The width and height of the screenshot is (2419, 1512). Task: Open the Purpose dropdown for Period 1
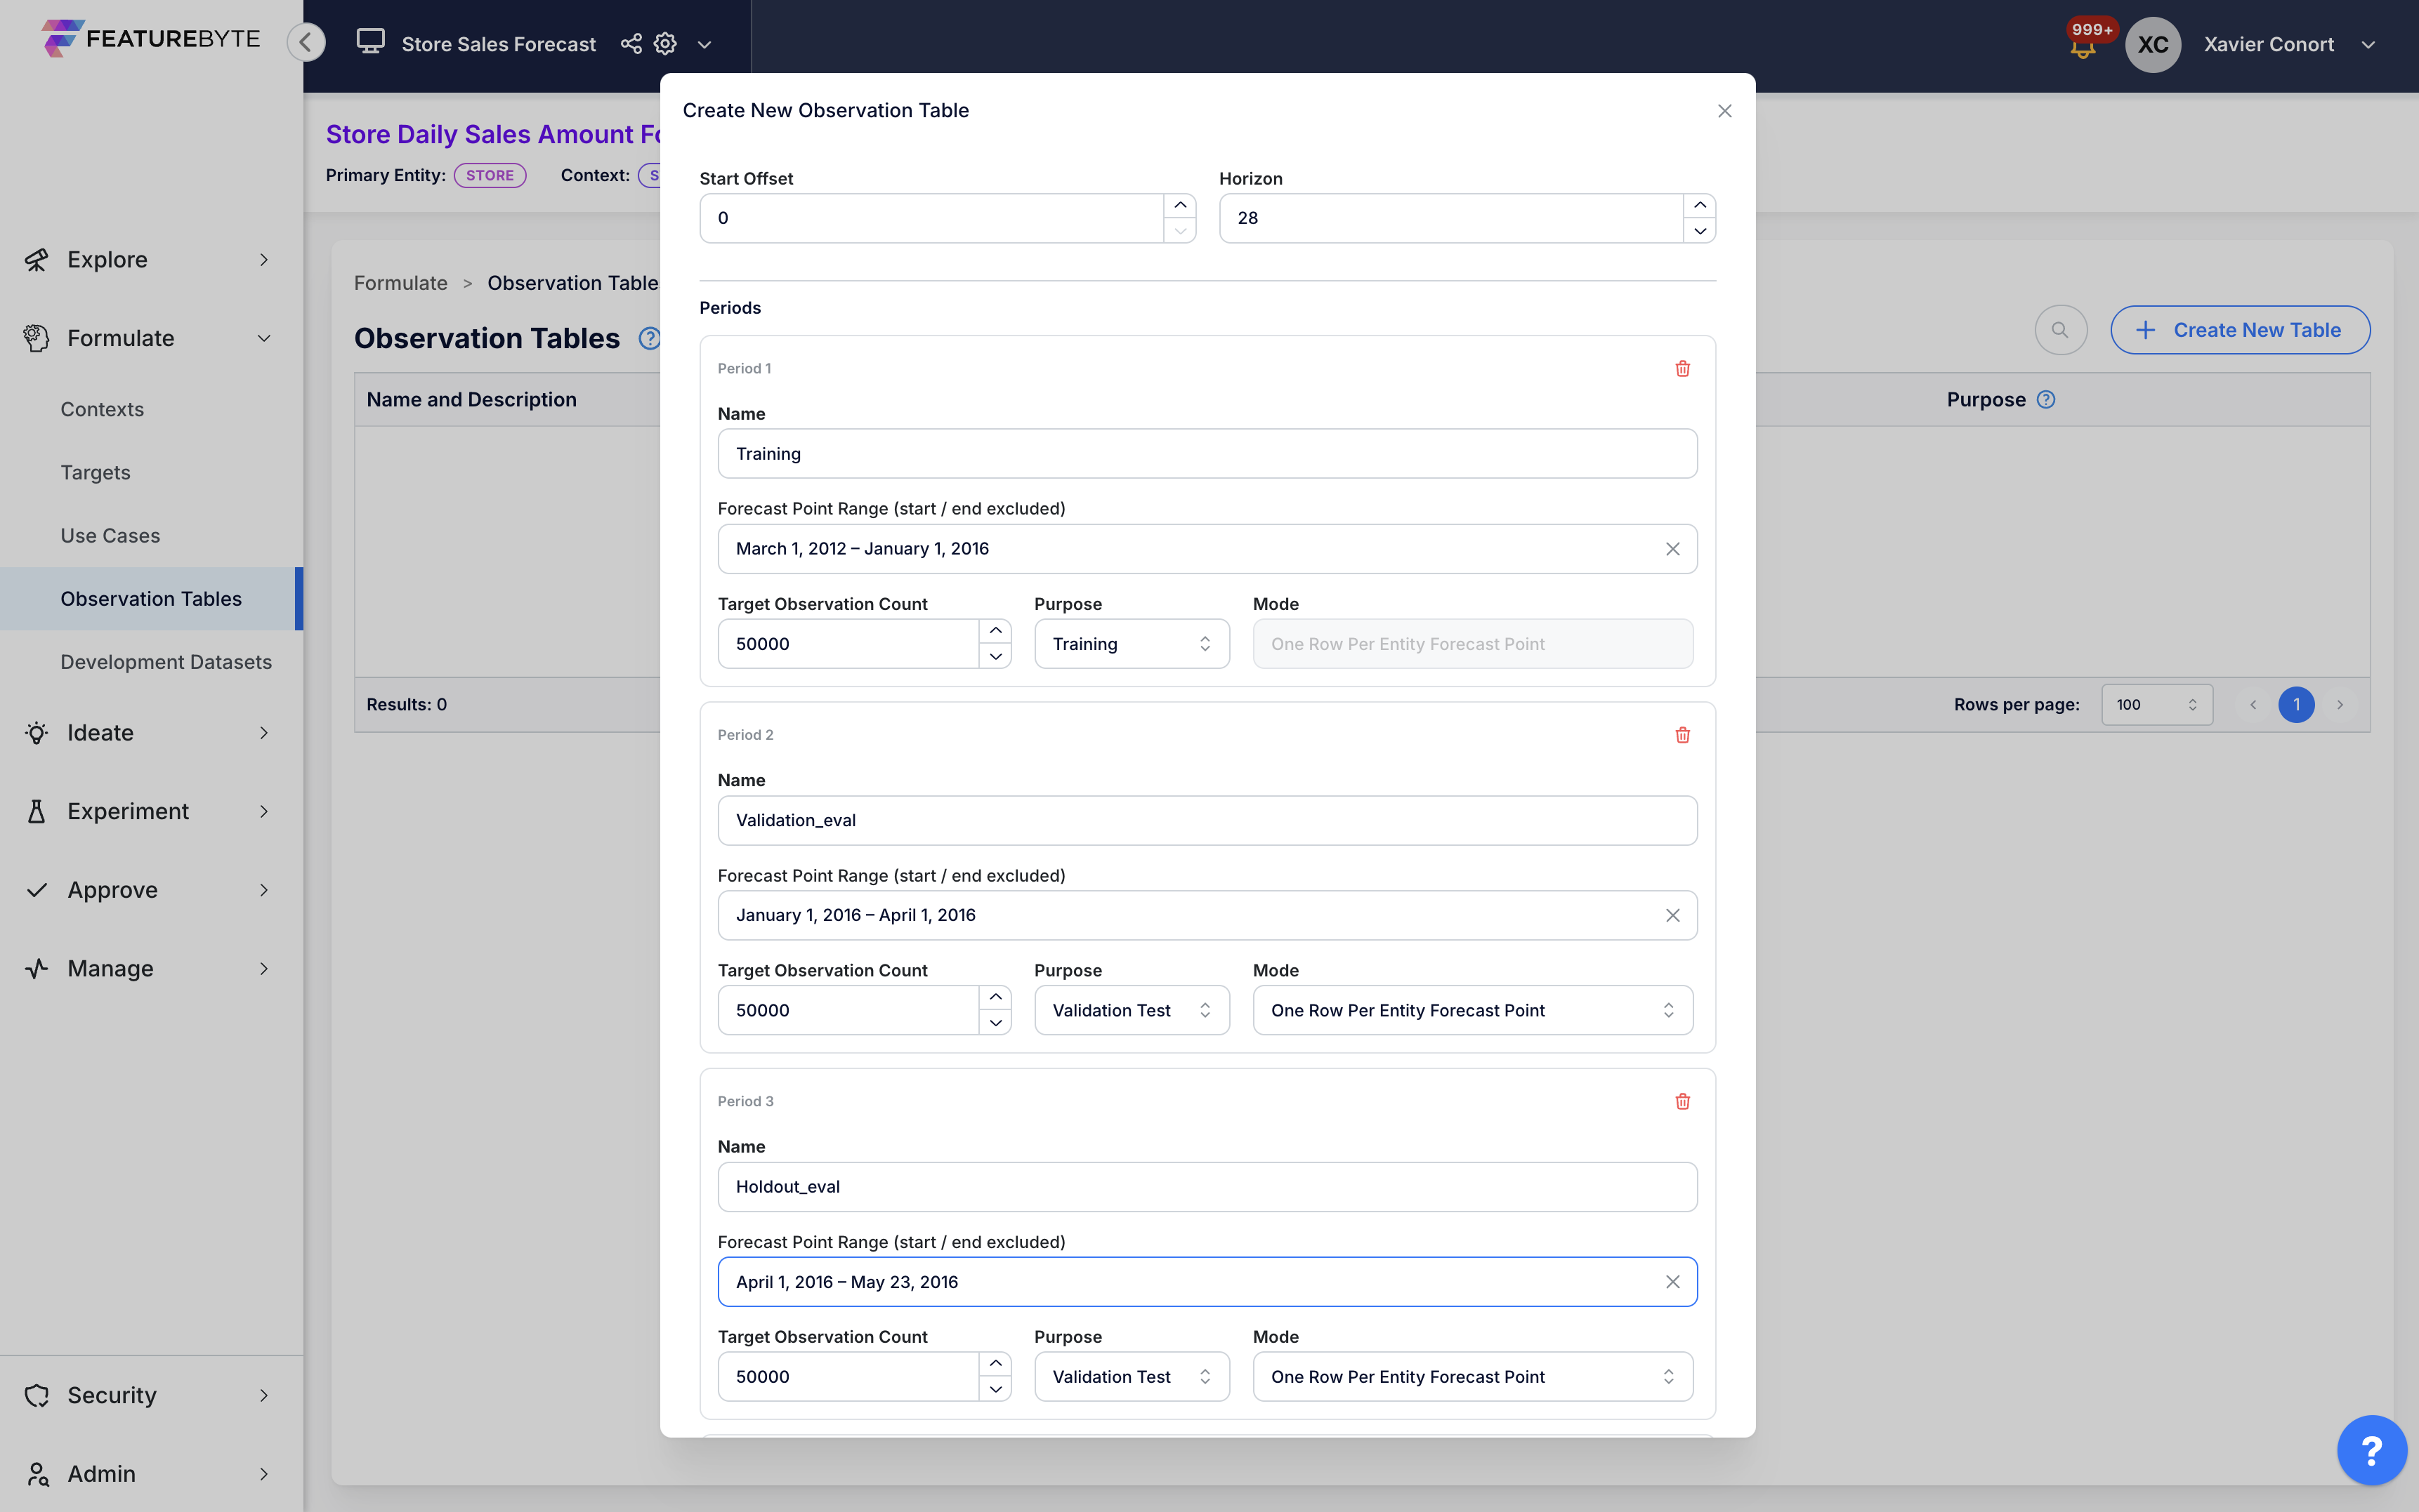click(1132, 643)
